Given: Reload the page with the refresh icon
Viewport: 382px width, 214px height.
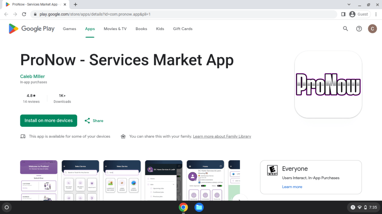Looking at the screenshot, I should point(24,14).
